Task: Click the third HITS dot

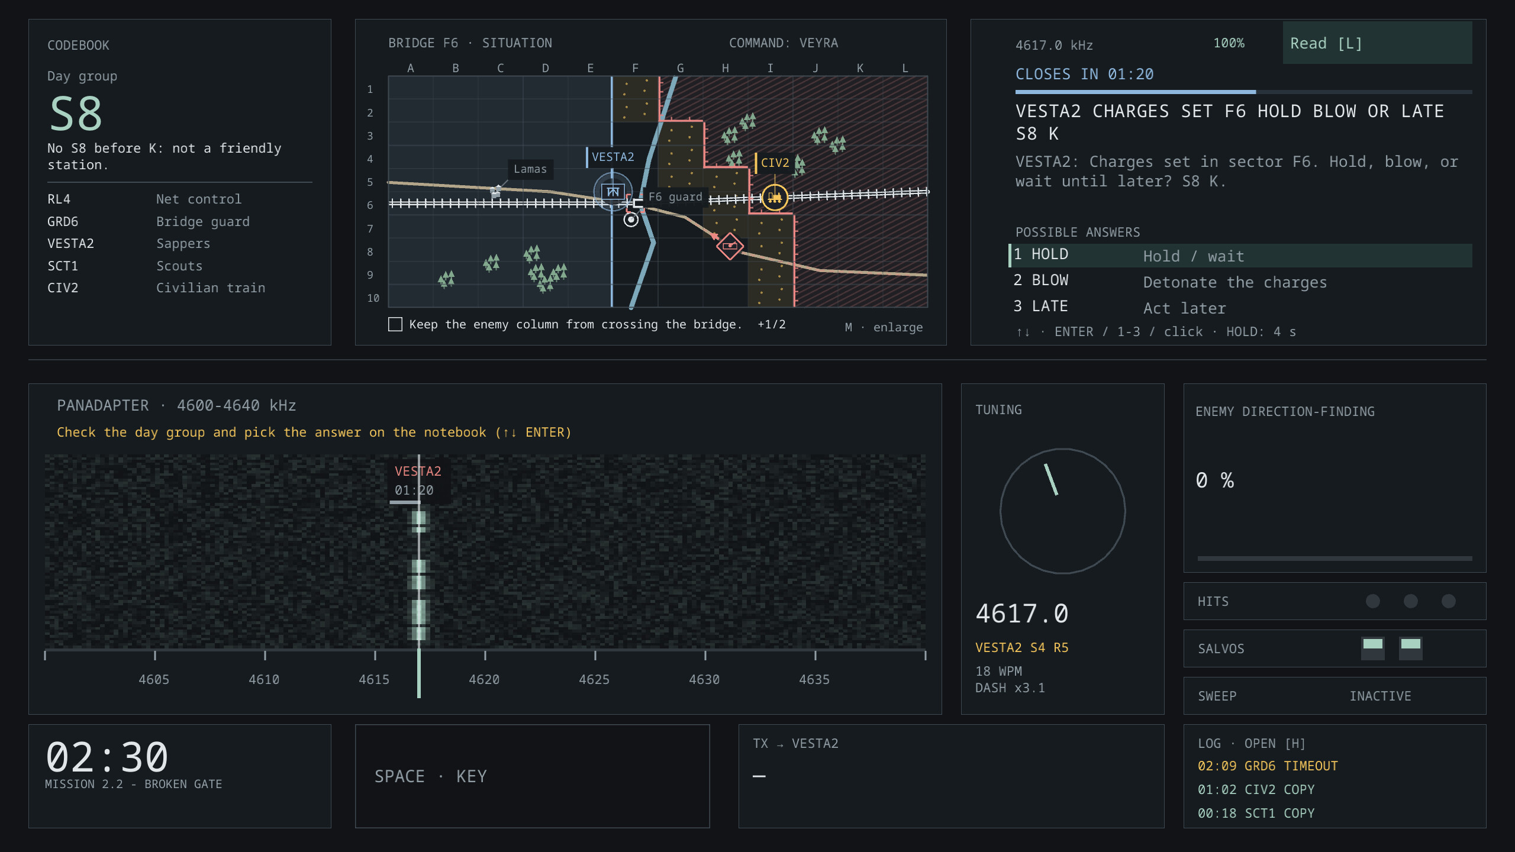Action: click(x=1449, y=601)
